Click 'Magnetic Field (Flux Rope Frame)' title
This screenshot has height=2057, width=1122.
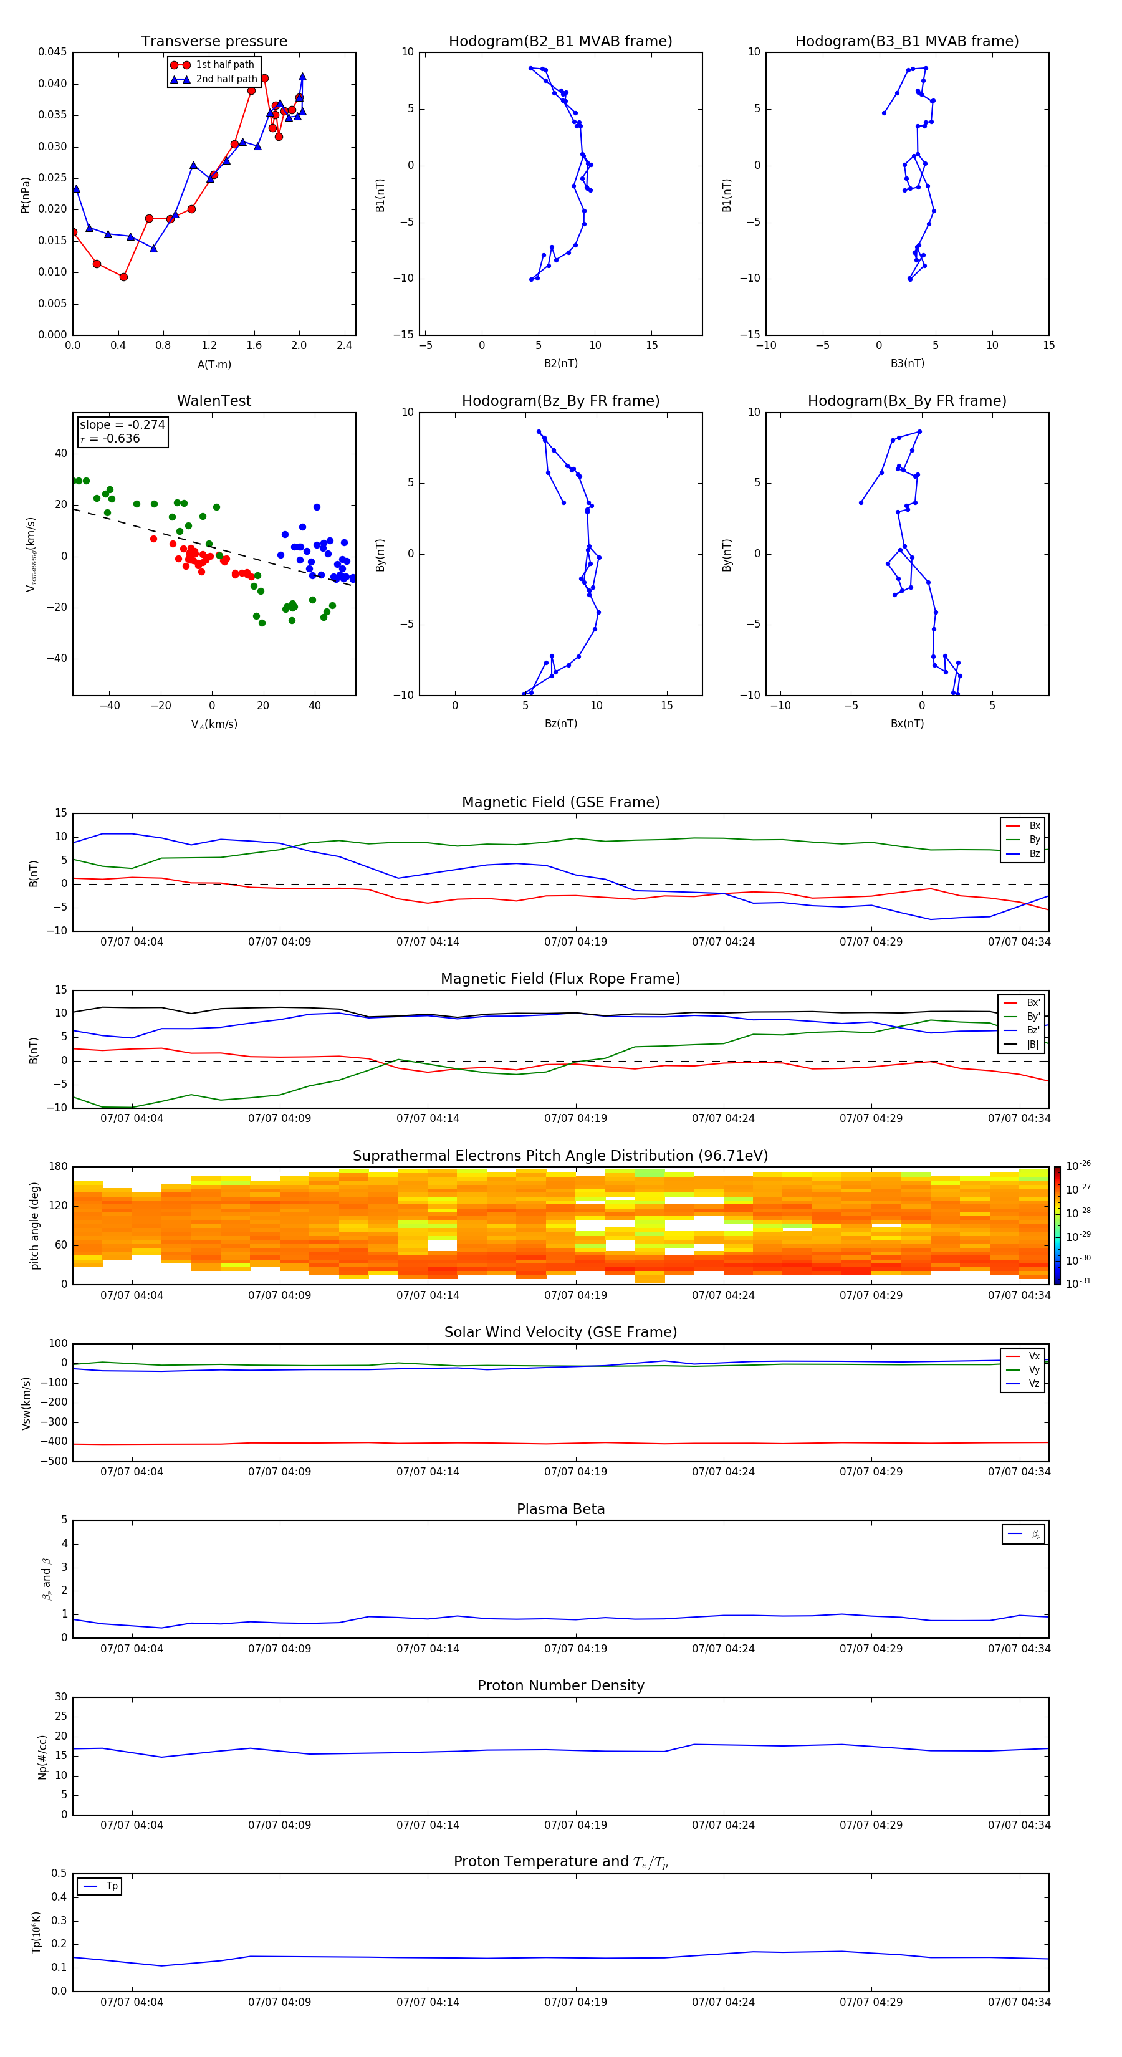(560, 979)
